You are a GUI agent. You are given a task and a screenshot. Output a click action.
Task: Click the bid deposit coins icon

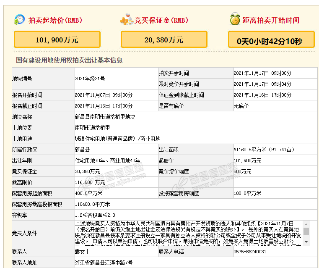click(x=126, y=20)
